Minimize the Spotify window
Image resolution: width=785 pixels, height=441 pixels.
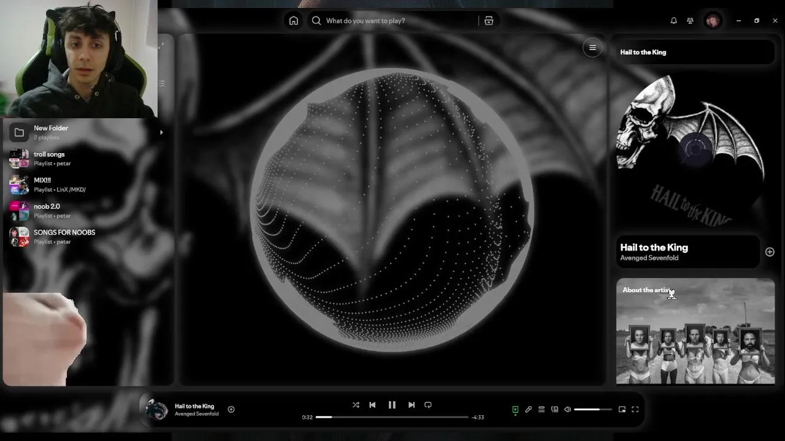(x=738, y=21)
